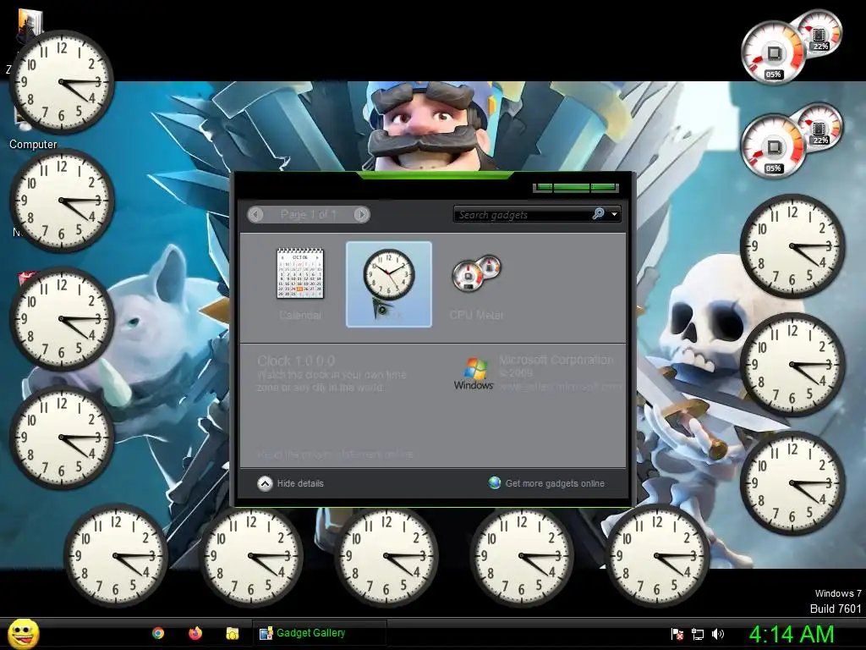Open the volume speaker tray icon

718,634
